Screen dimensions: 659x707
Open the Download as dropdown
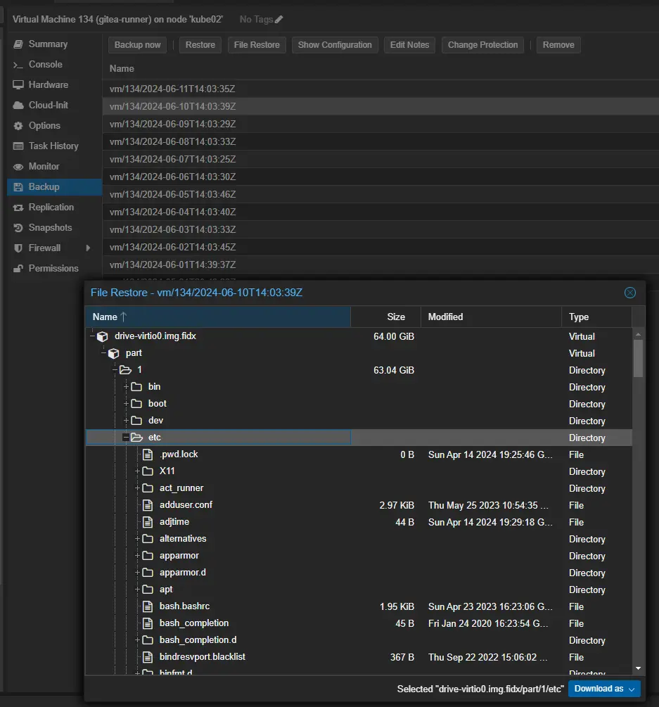coord(604,689)
